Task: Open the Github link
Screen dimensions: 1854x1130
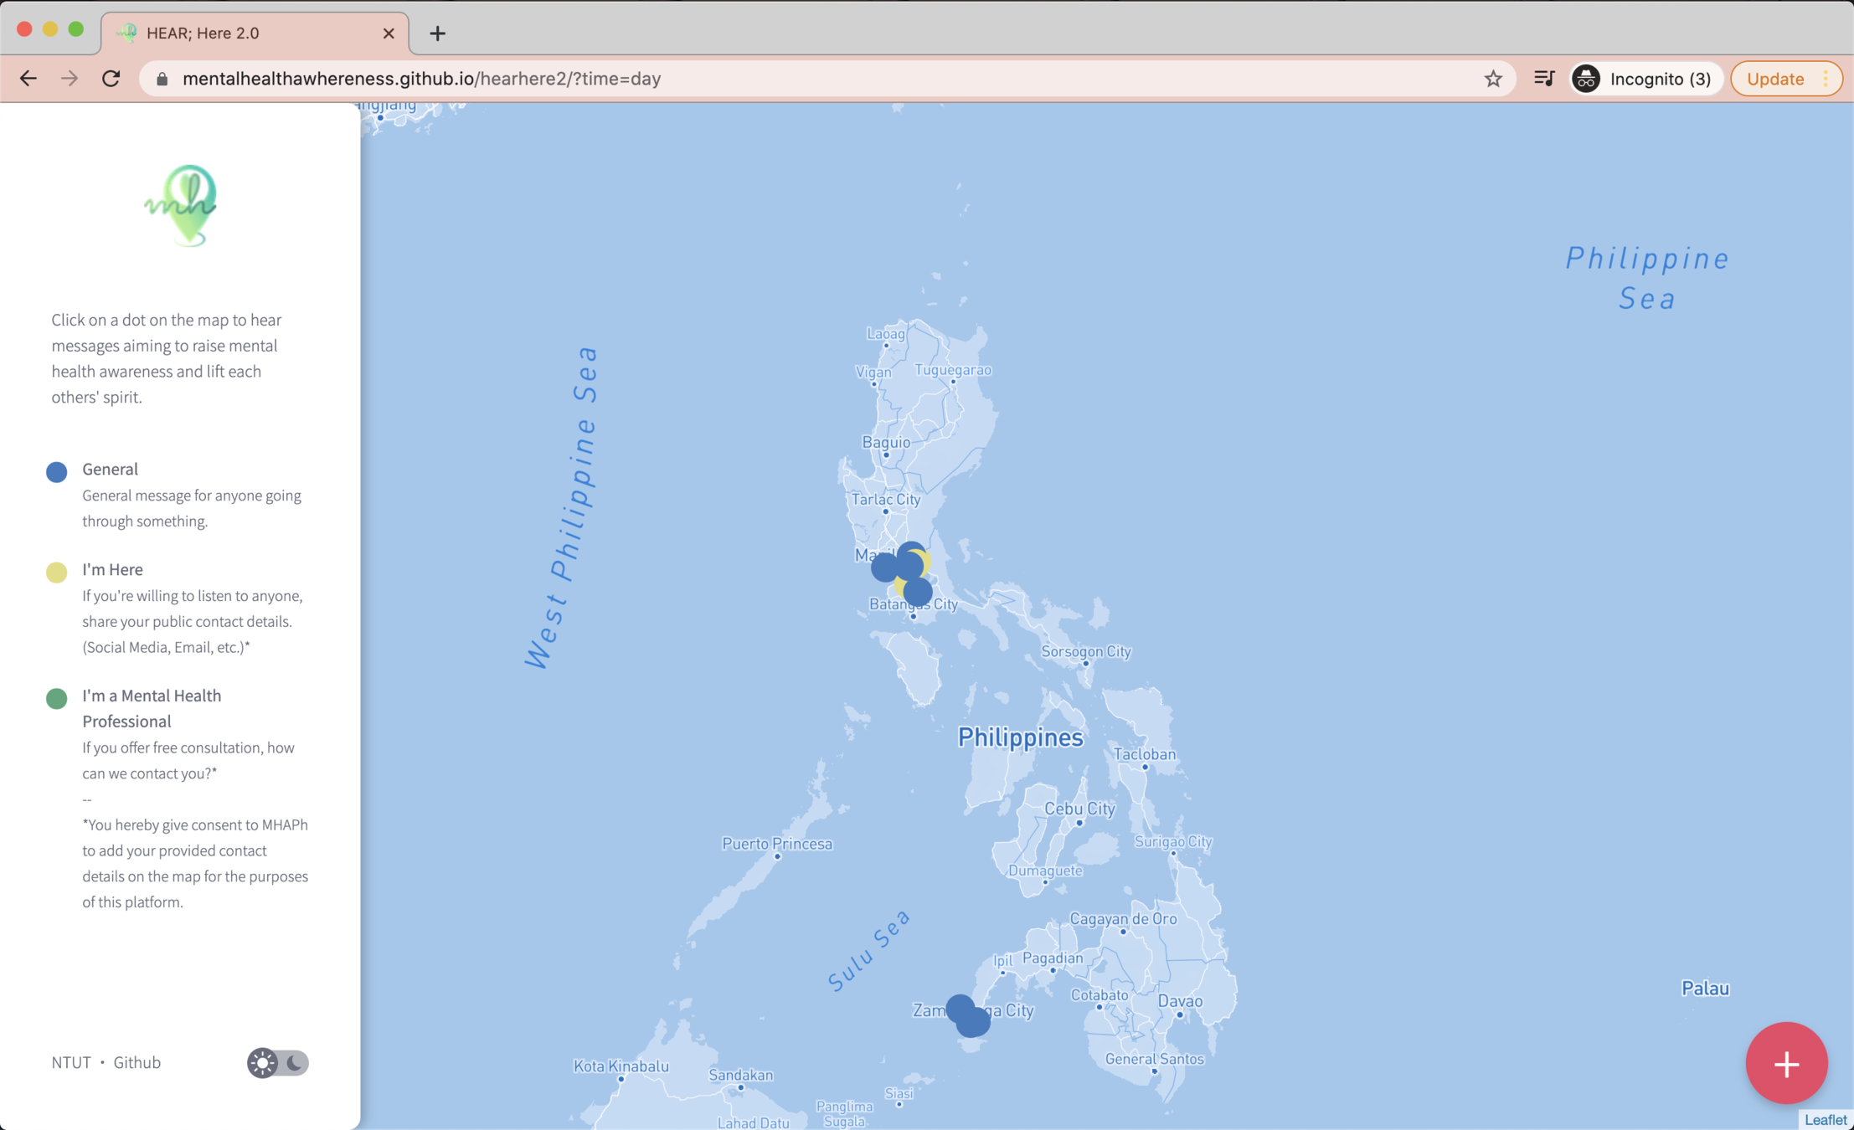Action: [x=136, y=1062]
